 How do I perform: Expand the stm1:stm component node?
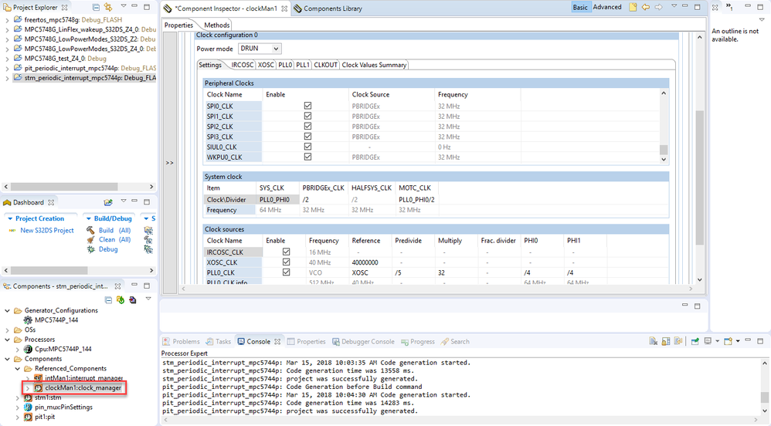point(18,397)
